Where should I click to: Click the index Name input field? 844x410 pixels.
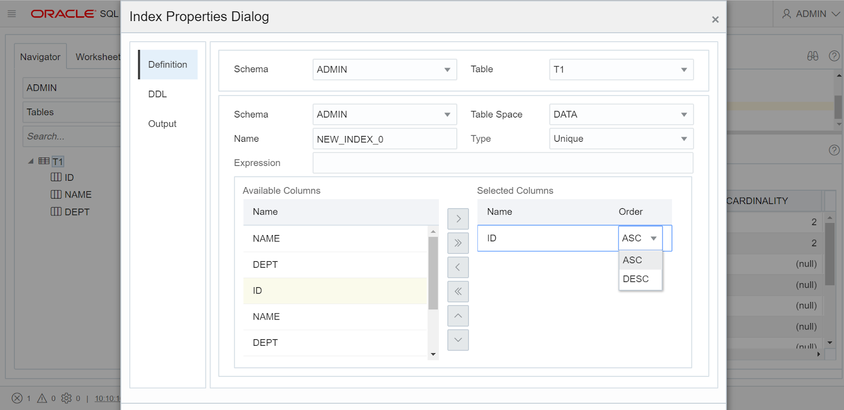[x=384, y=139]
